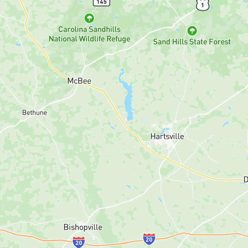The height and width of the screenshot is (248, 248).
Task: Open the Sand Hills State Forest label
Action: (x=192, y=42)
